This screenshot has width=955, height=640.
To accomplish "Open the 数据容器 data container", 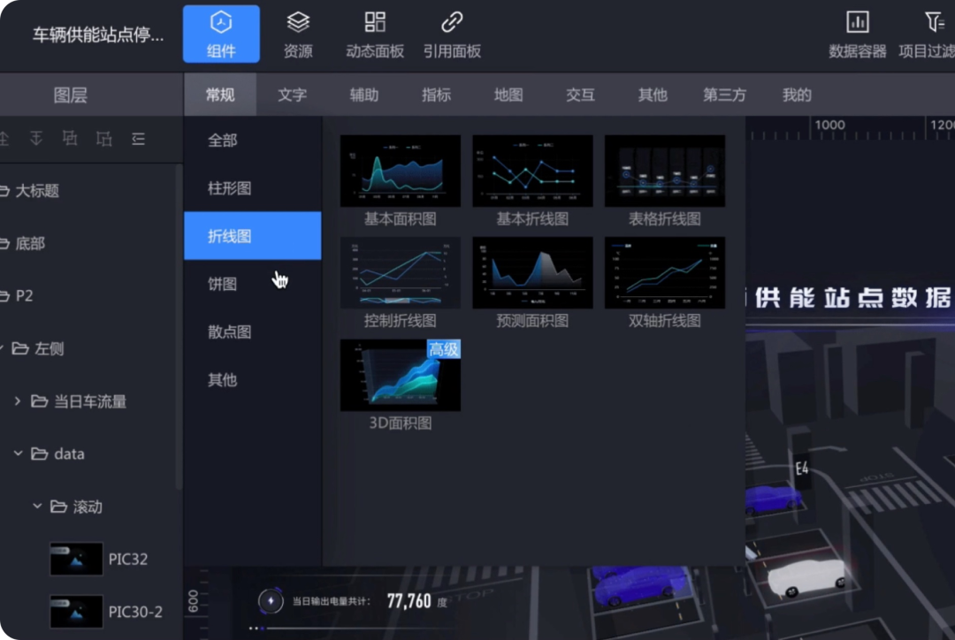I will 857,34.
